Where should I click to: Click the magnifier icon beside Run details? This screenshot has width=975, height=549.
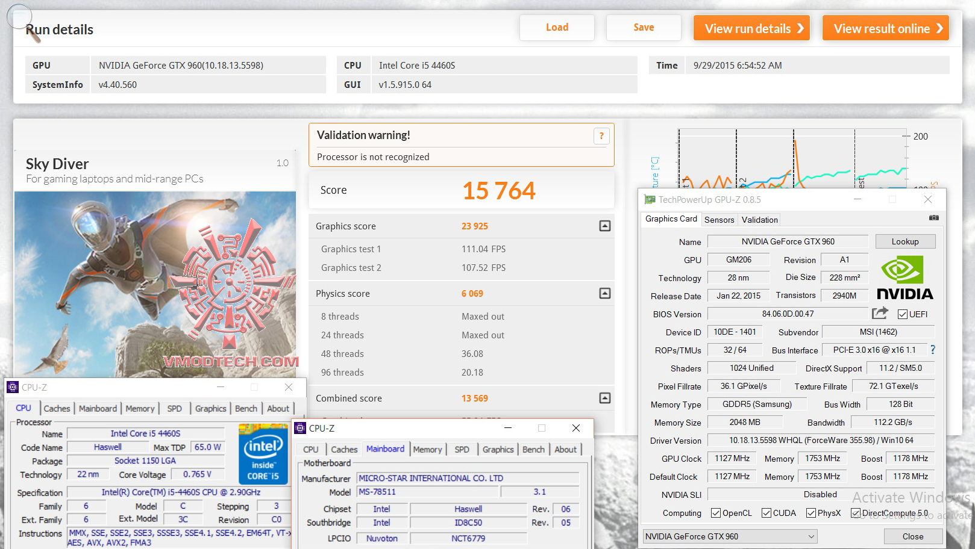pyautogui.click(x=24, y=23)
